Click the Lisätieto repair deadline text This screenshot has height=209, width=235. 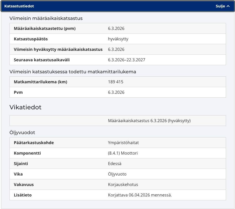tap(140, 195)
